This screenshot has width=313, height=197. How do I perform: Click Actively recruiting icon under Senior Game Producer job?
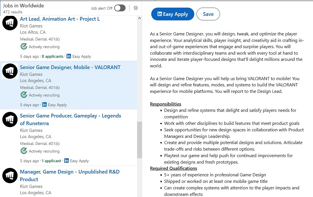(24, 151)
